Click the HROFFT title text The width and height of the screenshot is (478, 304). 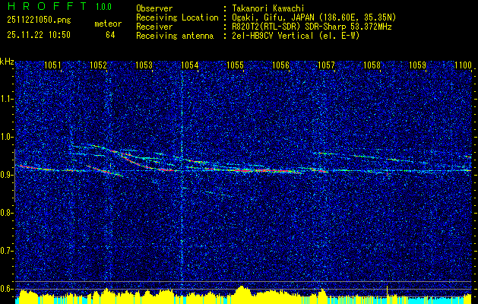tap(46, 6)
